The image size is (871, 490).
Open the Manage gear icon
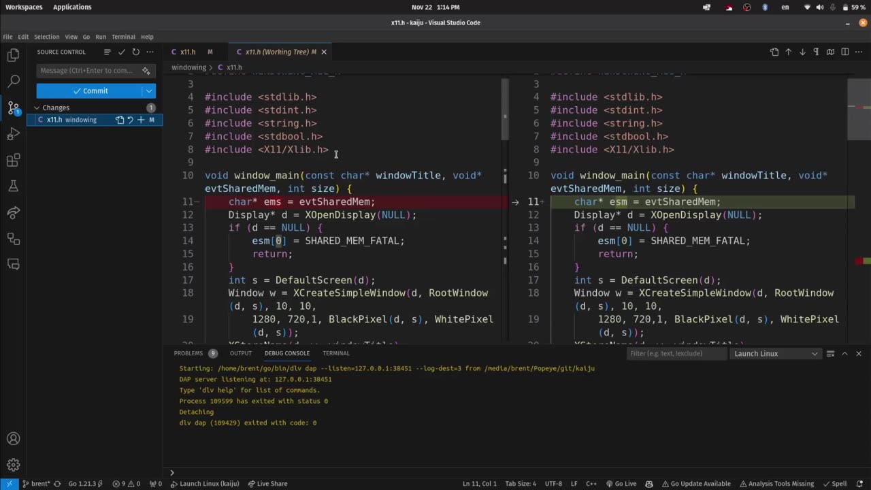pyautogui.click(x=13, y=465)
